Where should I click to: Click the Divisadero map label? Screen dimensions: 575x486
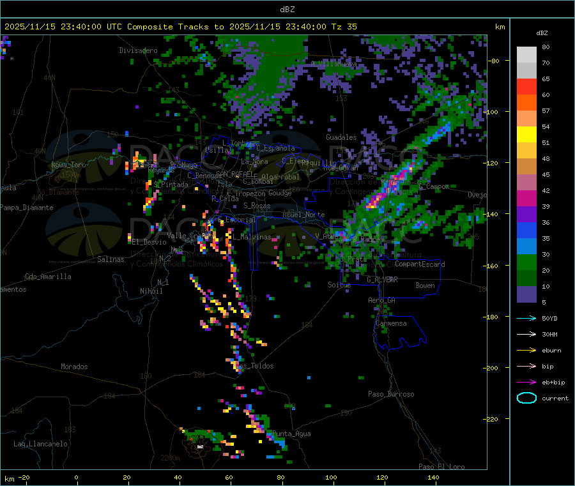[x=138, y=50]
